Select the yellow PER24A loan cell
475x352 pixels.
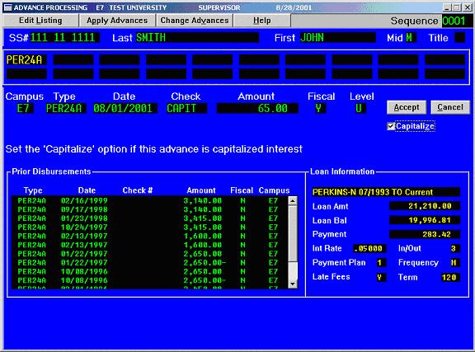click(26, 59)
